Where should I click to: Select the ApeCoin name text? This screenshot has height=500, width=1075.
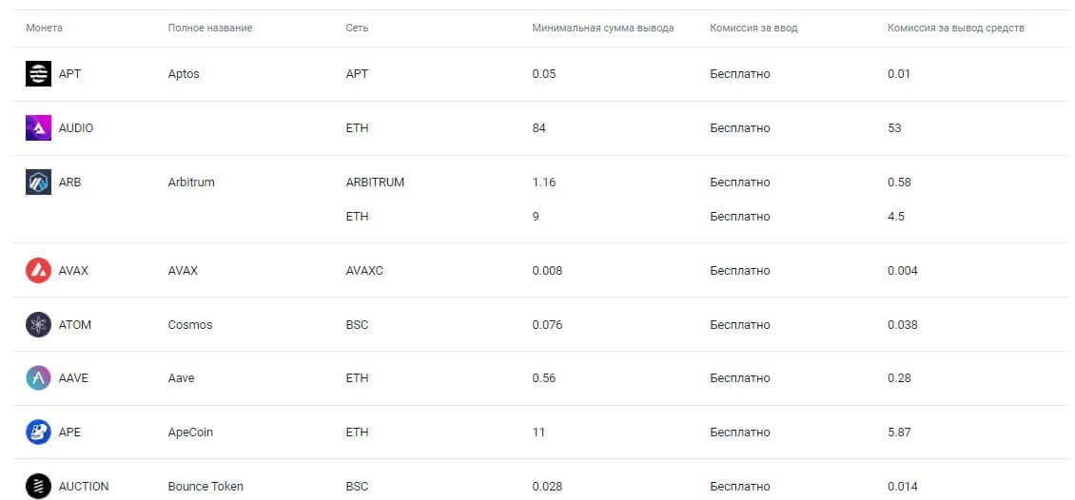click(190, 432)
